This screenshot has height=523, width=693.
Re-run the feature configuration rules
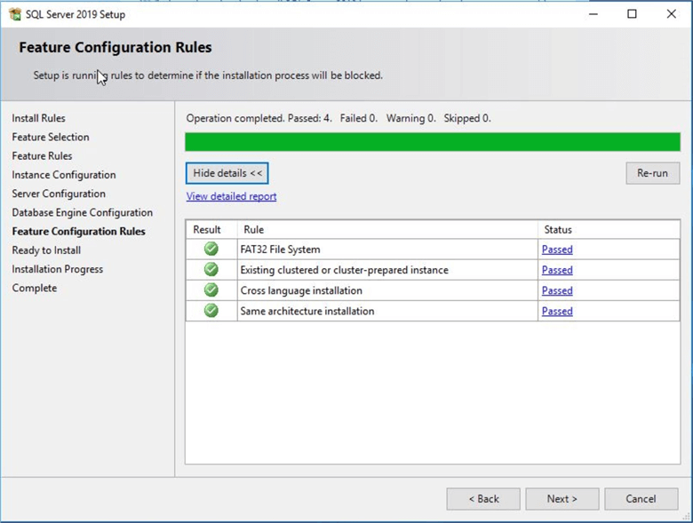click(652, 173)
